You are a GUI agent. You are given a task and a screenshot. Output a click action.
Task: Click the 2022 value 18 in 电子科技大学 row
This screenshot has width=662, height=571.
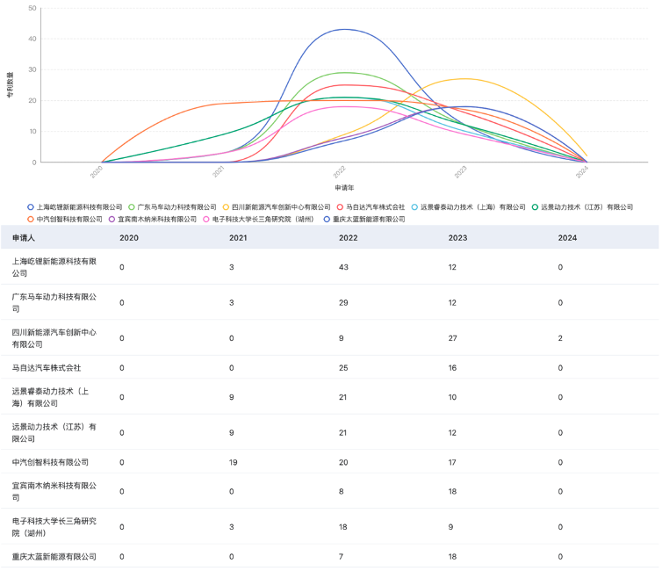tap(342, 527)
